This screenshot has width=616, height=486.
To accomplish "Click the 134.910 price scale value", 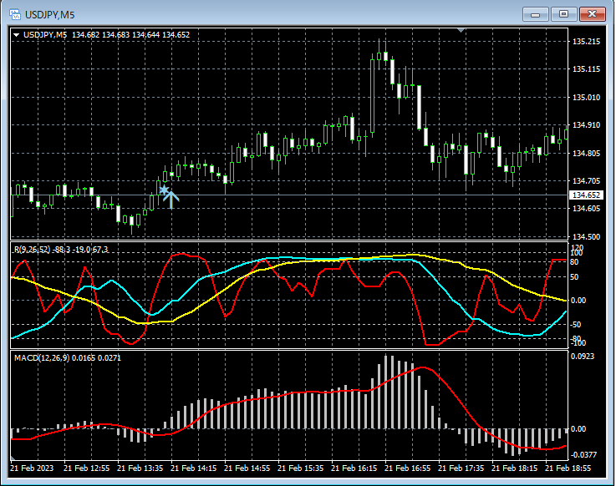I will (x=586, y=124).
